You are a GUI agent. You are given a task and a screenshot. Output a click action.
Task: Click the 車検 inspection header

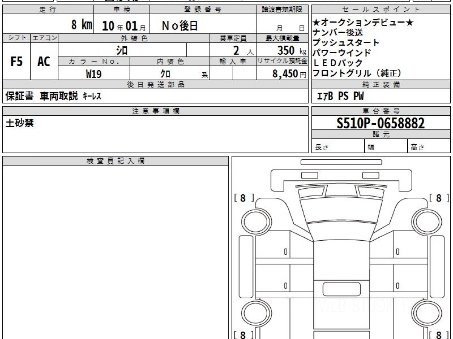point(122,10)
